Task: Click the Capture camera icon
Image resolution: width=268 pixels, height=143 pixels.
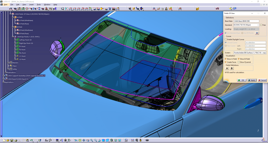Action: (147, 140)
